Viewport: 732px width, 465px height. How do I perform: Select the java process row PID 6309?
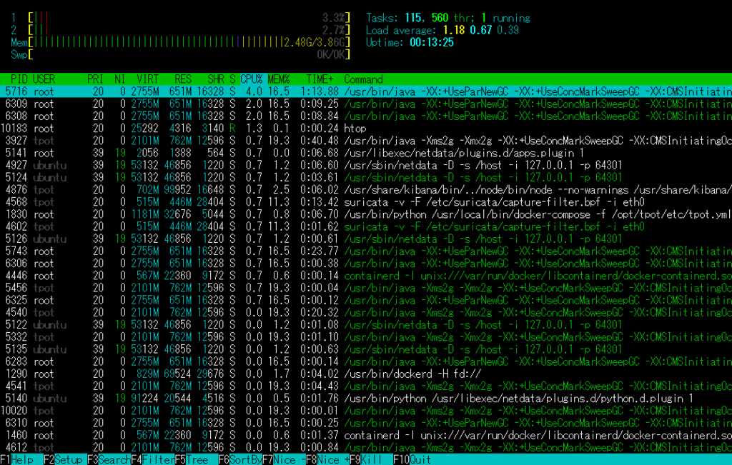[366, 104]
